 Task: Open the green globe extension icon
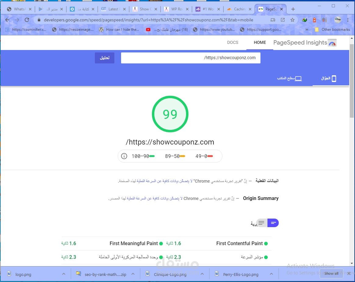304,20
